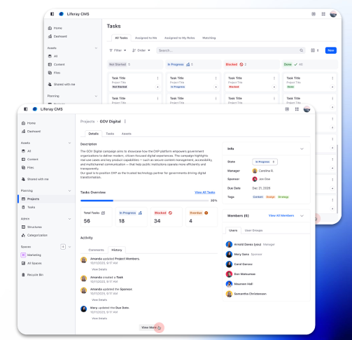
Task: Switch to the Details tab
Action: (x=93, y=134)
